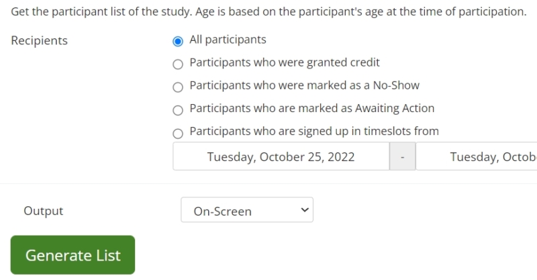Click the dash separator between date fields

pos(402,157)
